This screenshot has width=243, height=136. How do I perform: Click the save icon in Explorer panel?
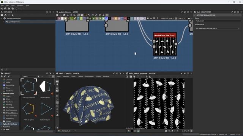pos(2,15)
